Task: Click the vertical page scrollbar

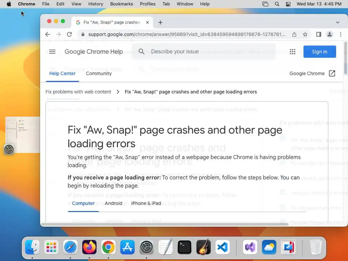Action: click(x=346, y=58)
